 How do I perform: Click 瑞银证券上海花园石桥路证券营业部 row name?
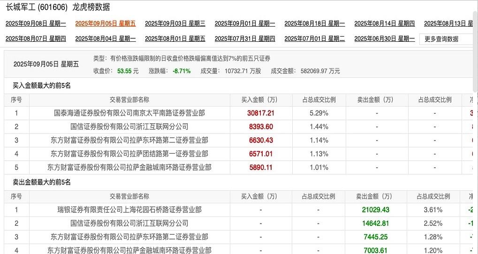[129, 210]
